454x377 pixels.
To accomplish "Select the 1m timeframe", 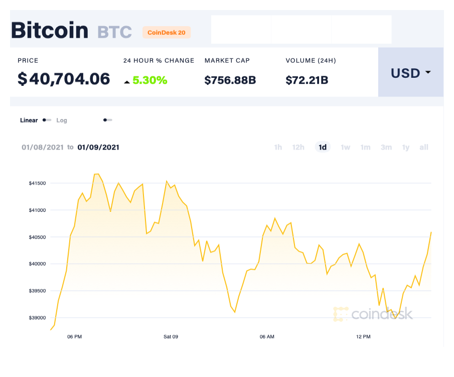I will tap(365, 147).
